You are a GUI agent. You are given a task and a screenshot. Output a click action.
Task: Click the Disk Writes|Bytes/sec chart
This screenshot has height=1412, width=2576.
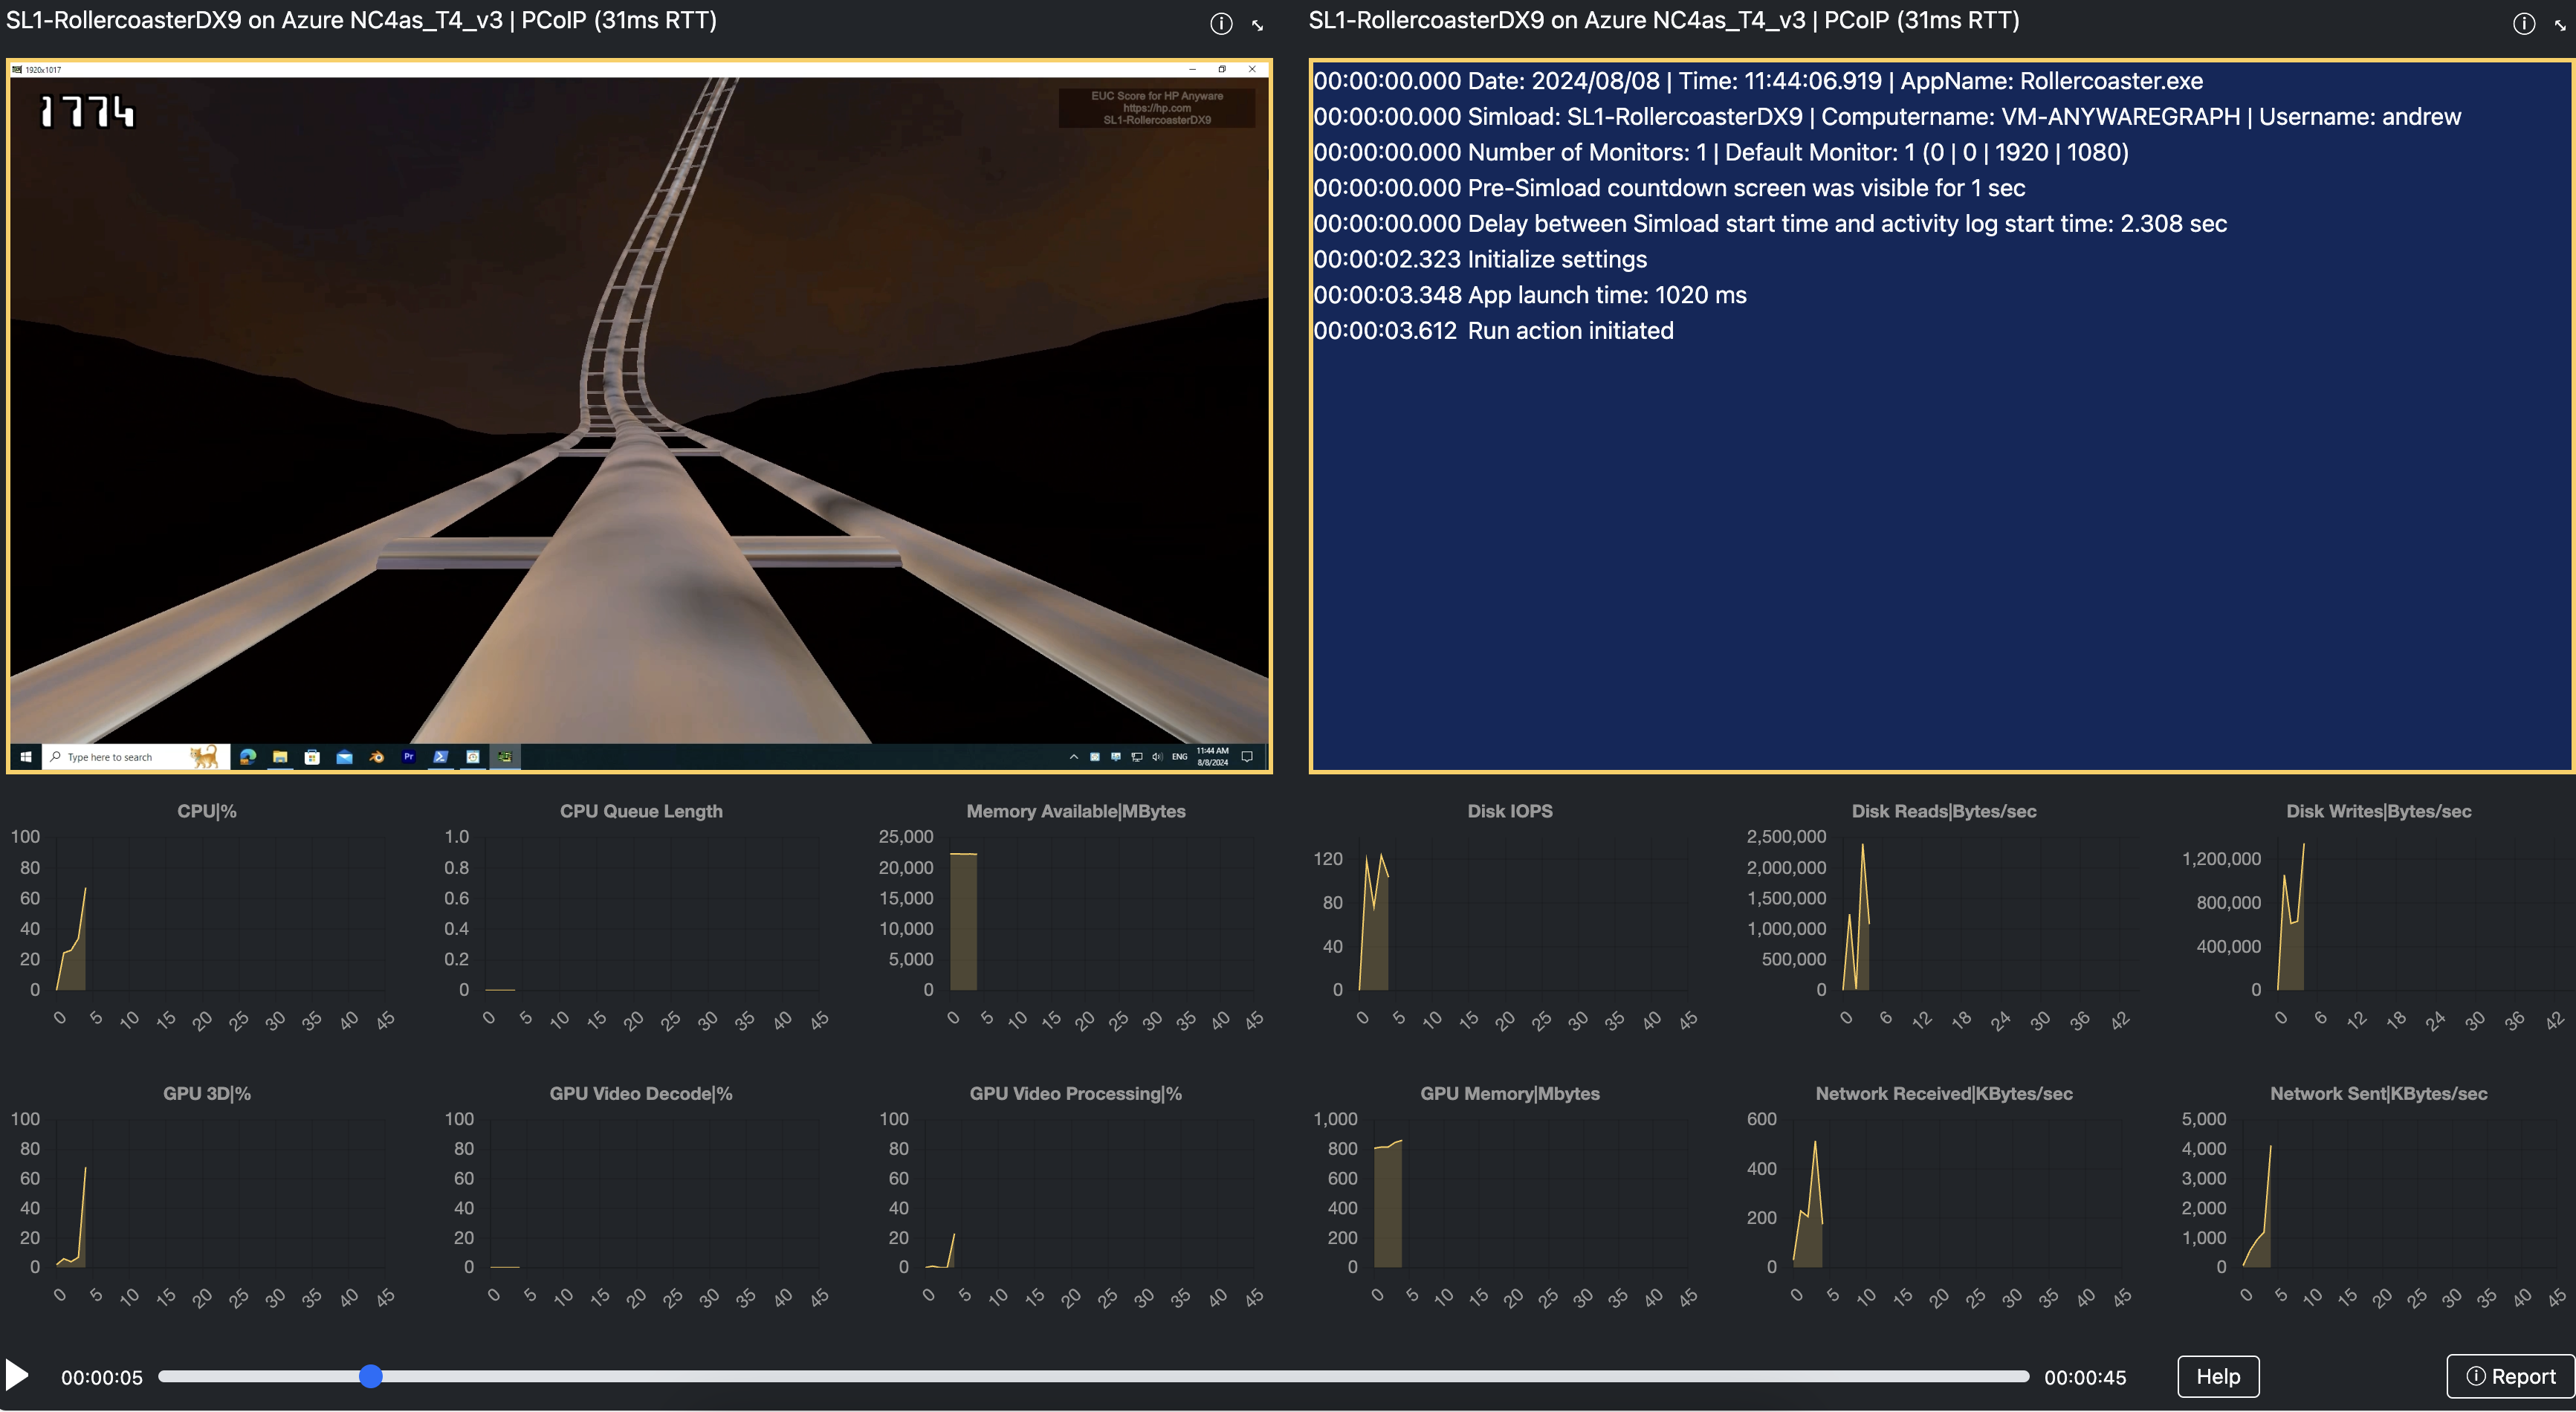click(x=2378, y=918)
